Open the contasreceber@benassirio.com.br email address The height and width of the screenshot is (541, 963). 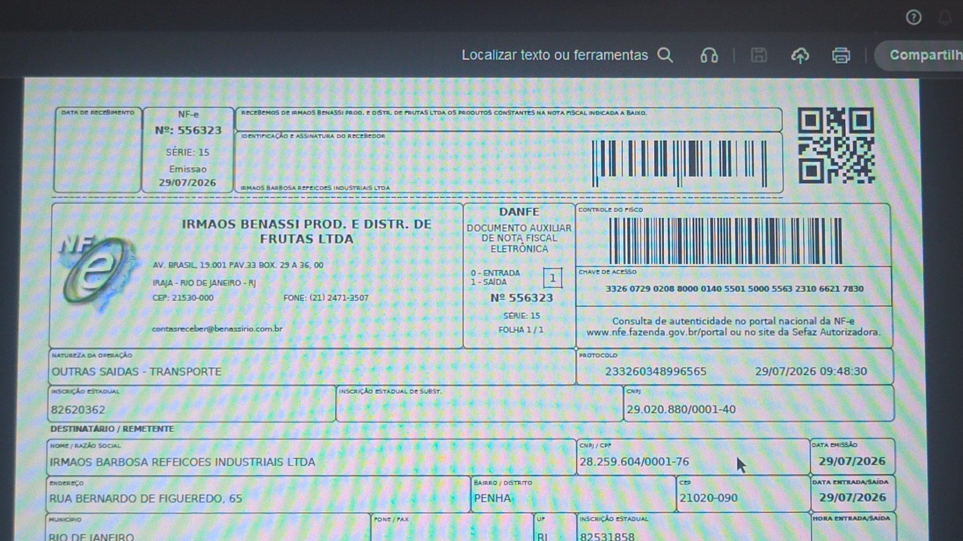click(x=217, y=329)
